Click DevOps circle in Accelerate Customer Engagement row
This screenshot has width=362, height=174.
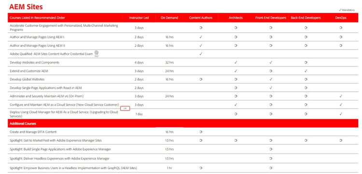[341, 27]
